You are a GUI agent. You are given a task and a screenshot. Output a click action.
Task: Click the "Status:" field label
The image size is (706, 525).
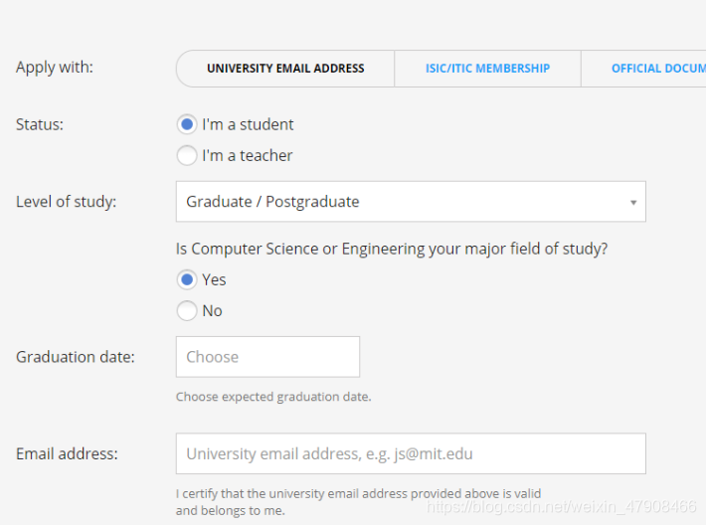click(x=39, y=124)
